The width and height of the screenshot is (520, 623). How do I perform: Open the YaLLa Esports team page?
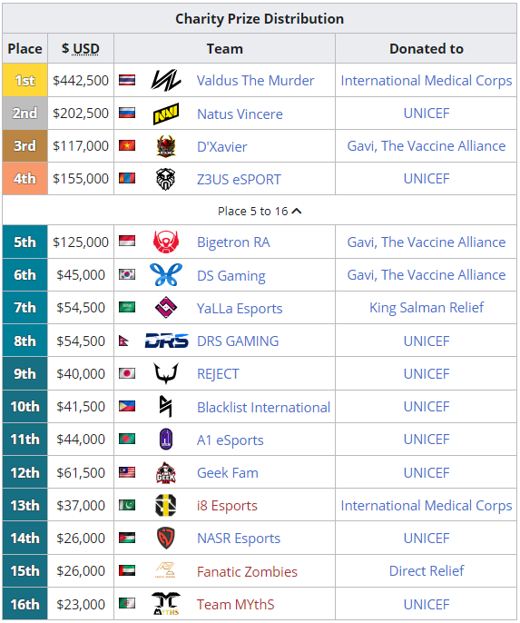(x=240, y=309)
